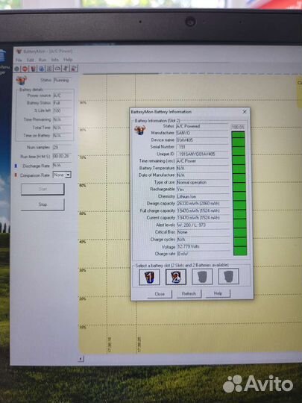Click the Power source A/C field

tap(63, 96)
